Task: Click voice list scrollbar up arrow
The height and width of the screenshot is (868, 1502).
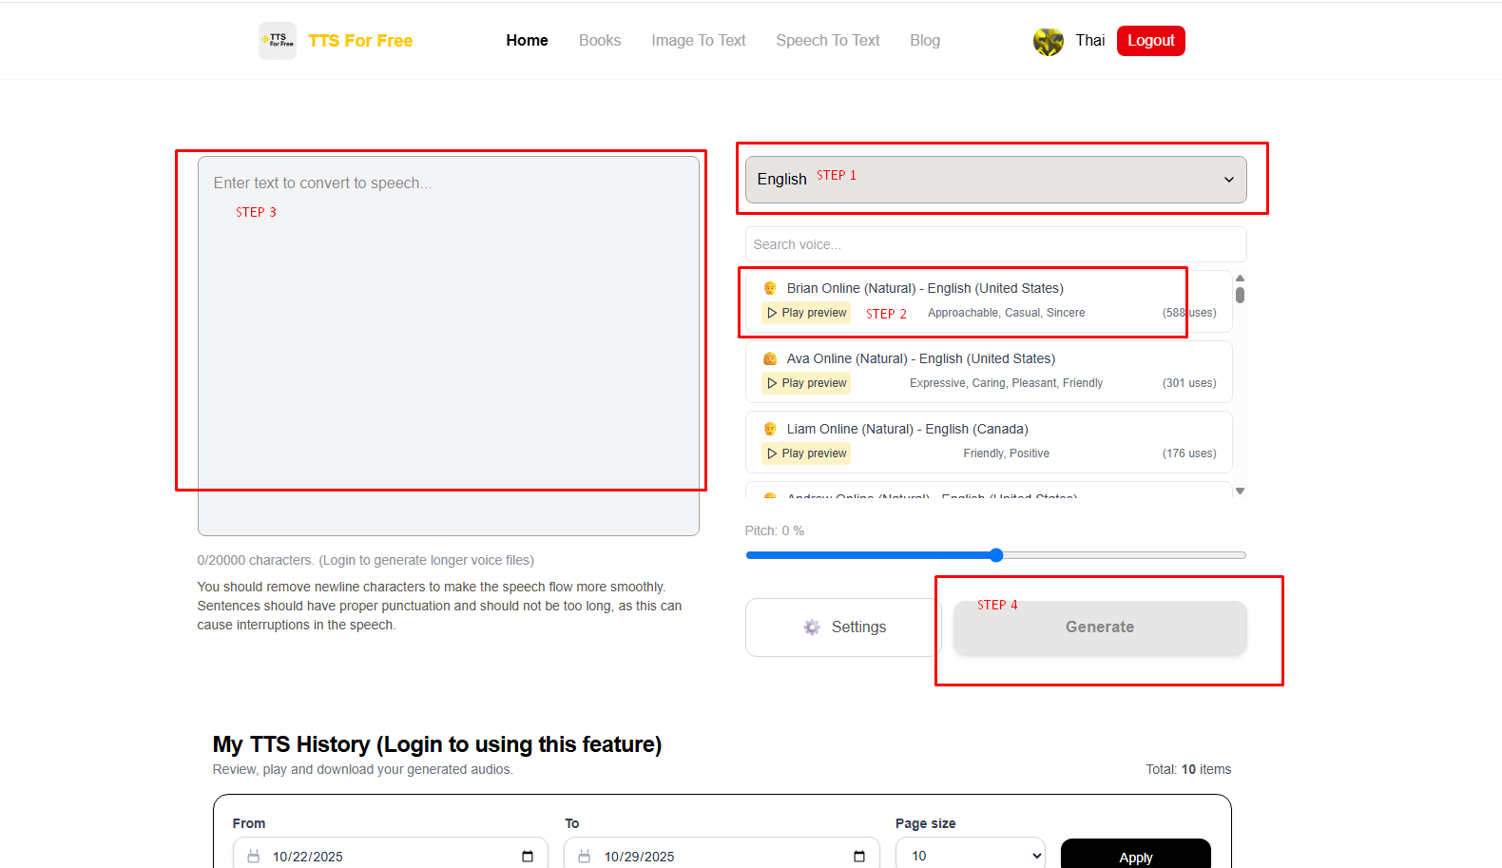Action: pos(1240,278)
